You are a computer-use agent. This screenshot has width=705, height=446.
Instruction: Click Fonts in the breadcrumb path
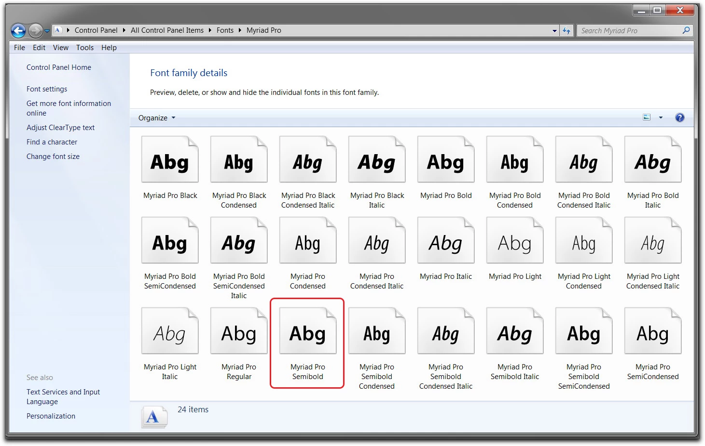coord(225,30)
